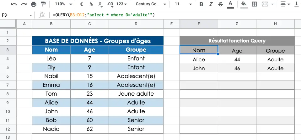Viewport: 301px width, 140px height.
Task: Click the age 60 cell
Action: click(89, 120)
